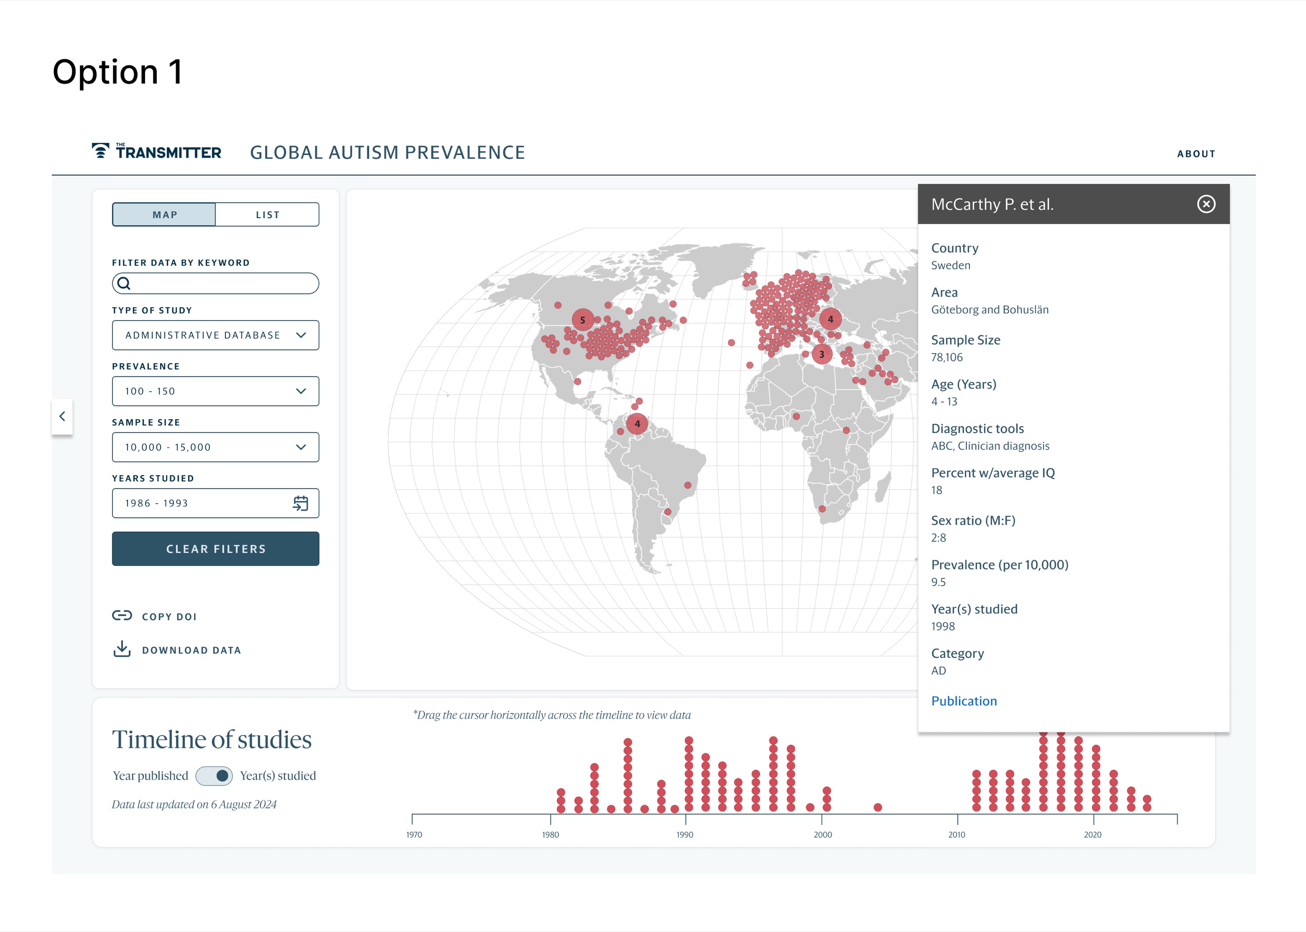1306x932 pixels.
Task: Click the Copy DOI link icon
Action: click(x=122, y=615)
